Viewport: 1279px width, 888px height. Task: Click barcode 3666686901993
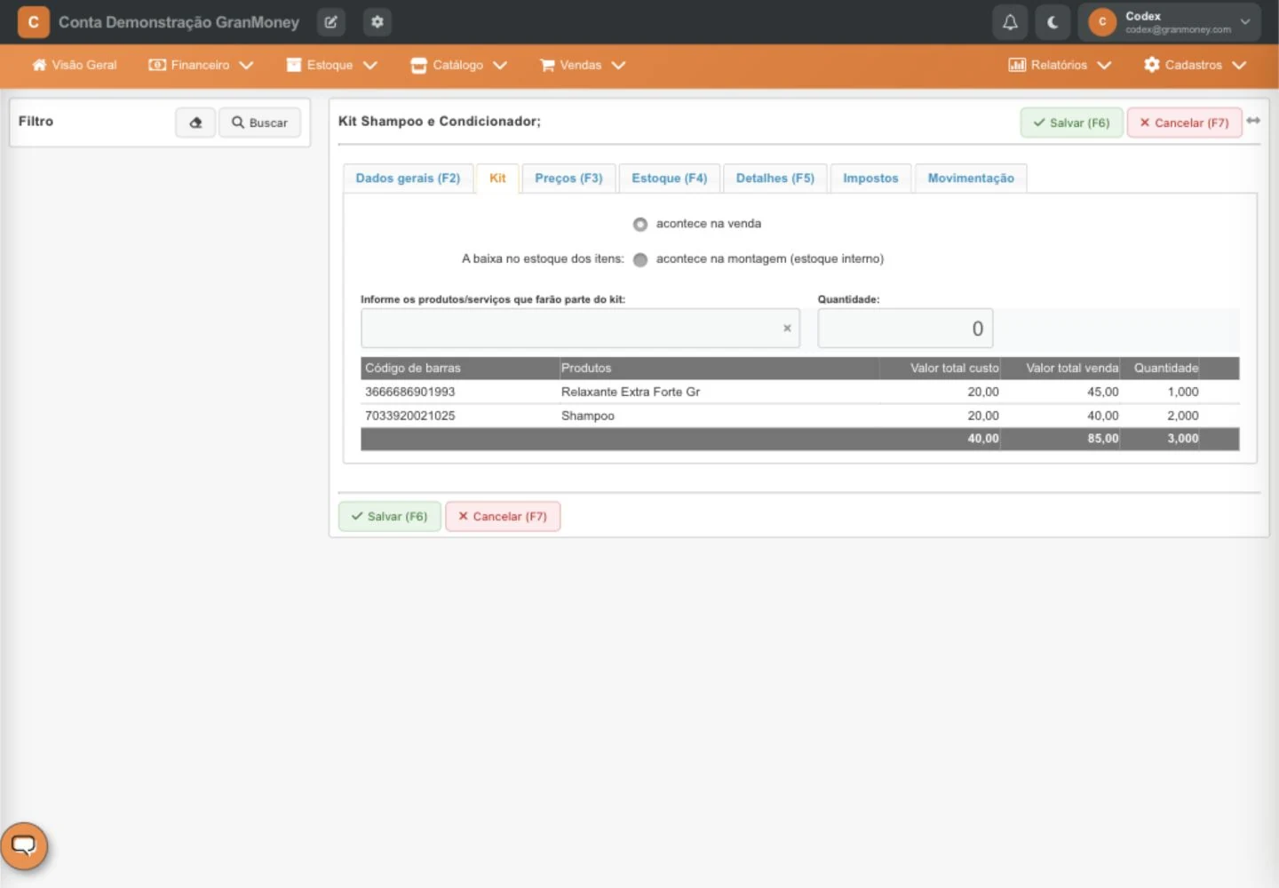point(410,392)
